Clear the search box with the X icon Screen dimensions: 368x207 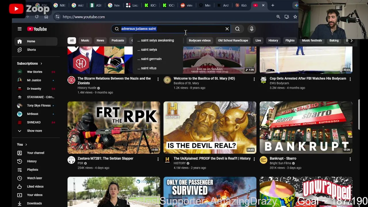click(x=227, y=29)
